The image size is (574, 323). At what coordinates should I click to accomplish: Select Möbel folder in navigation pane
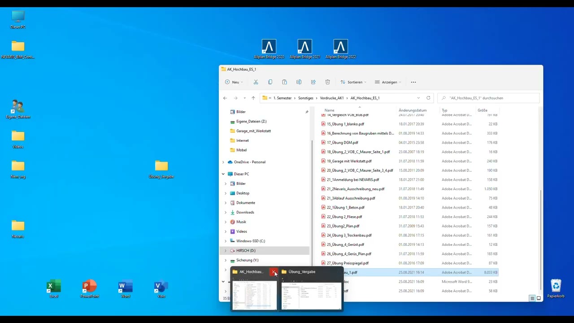point(241,150)
